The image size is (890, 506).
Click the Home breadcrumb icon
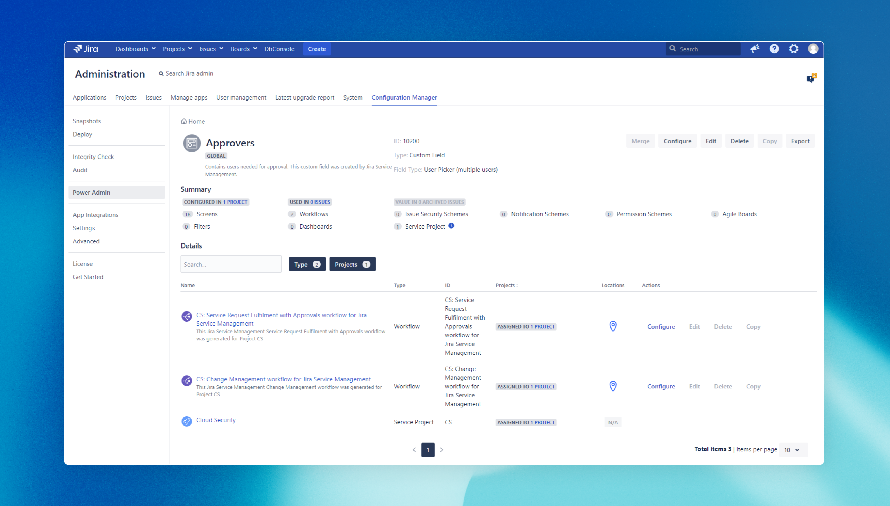coord(184,121)
